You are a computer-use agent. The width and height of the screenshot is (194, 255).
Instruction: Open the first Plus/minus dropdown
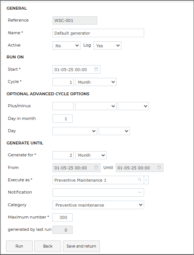(96, 106)
